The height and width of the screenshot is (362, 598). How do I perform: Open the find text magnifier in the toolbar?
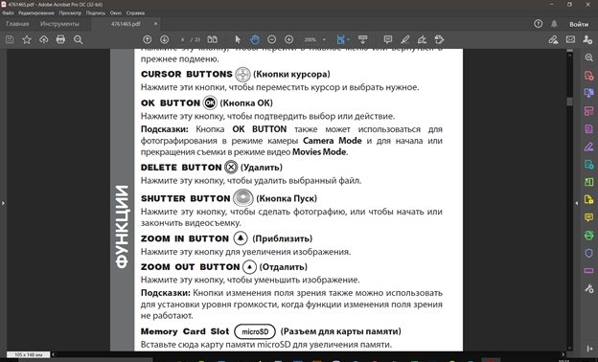(x=79, y=39)
